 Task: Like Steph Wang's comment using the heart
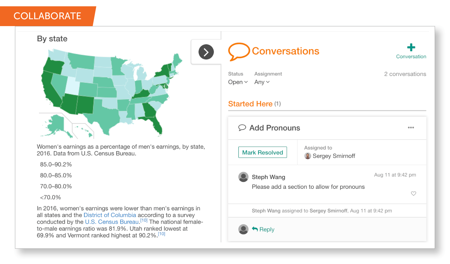coord(413,193)
